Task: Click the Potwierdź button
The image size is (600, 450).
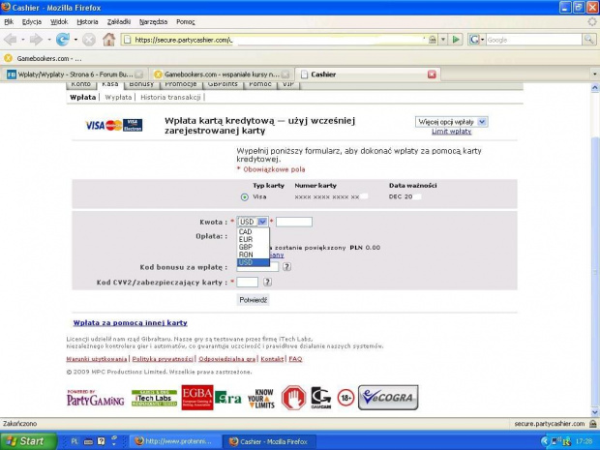Action: (x=253, y=300)
